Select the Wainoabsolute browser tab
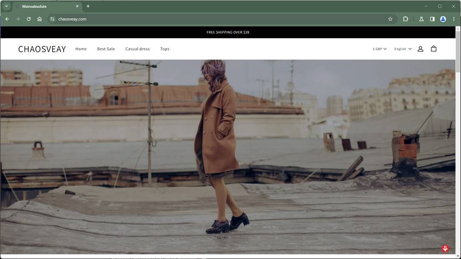This screenshot has height=259, width=461. pos(47,6)
